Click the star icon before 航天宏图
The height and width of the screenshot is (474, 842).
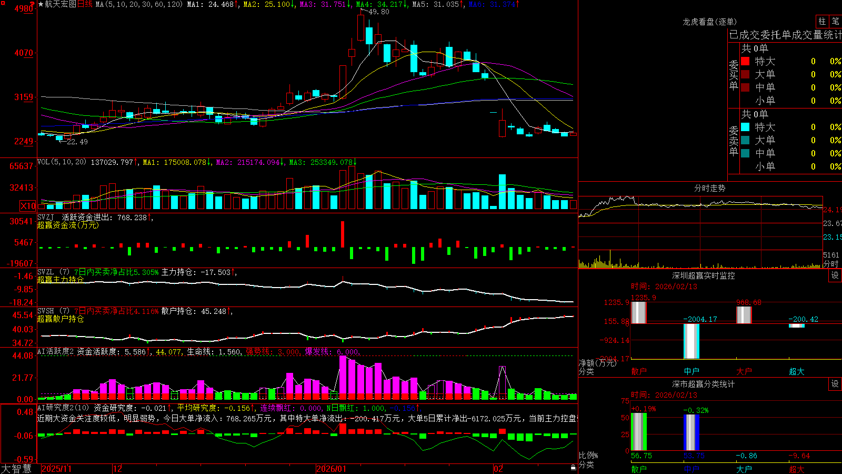coord(41,4)
